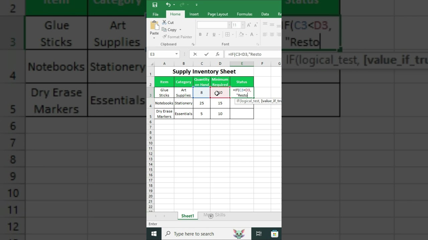The height and width of the screenshot is (240, 428).
Task: Switch to the Insert ribbon tab
Action: [x=194, y=14]
